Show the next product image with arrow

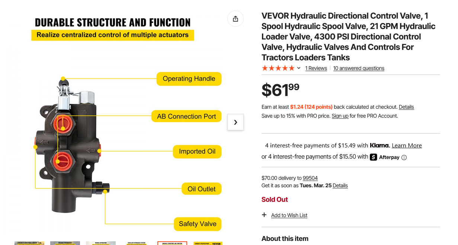pos(236,122)
